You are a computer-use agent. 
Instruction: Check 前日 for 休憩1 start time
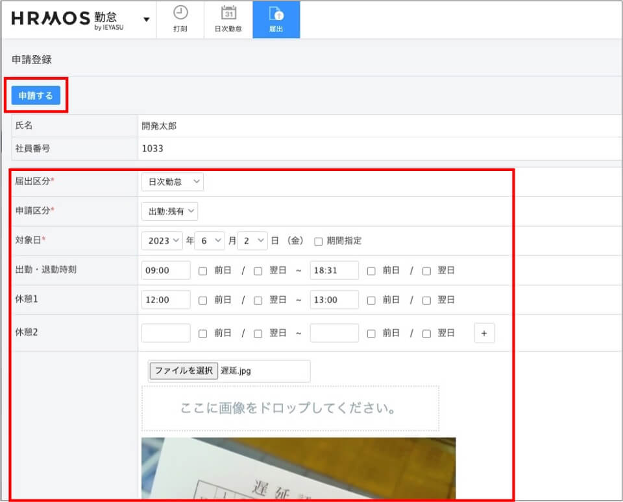(202, 301)
